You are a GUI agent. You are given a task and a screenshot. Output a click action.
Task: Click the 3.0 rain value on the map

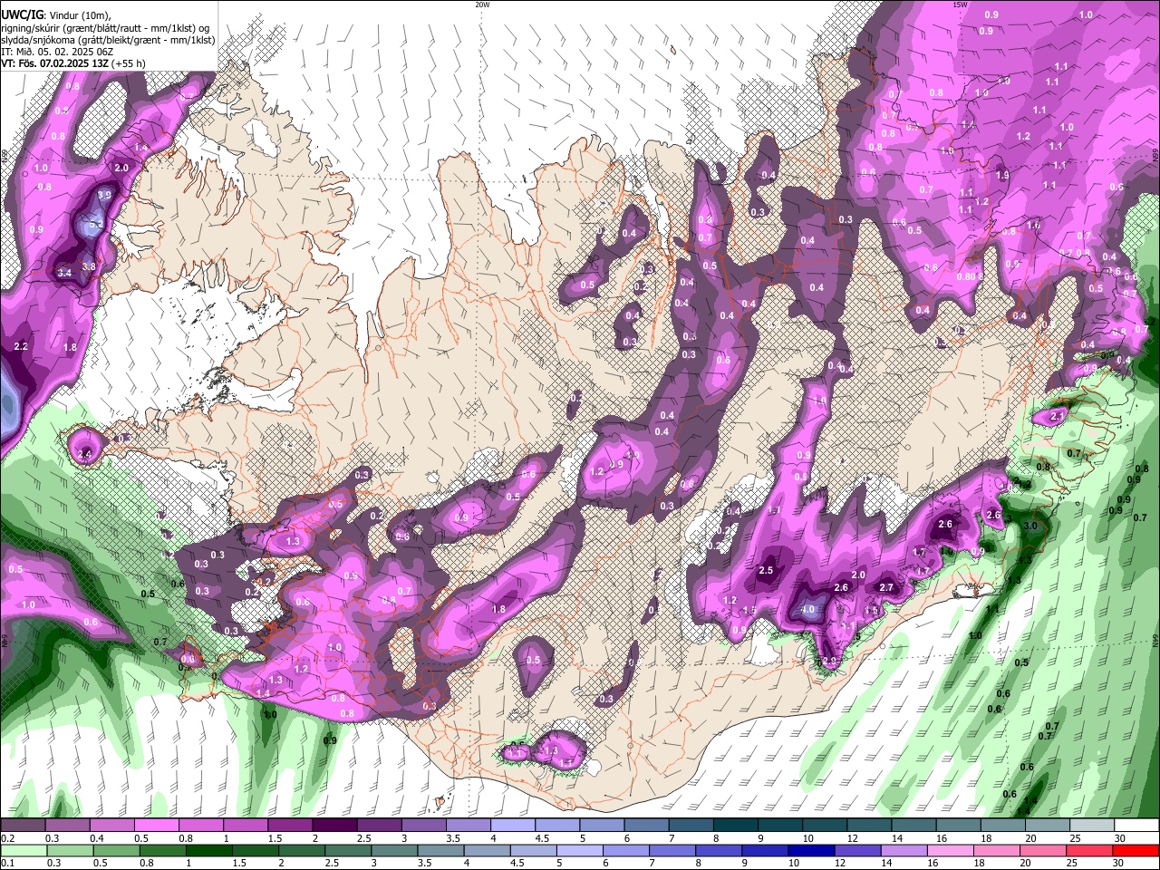coord(1029,526)
